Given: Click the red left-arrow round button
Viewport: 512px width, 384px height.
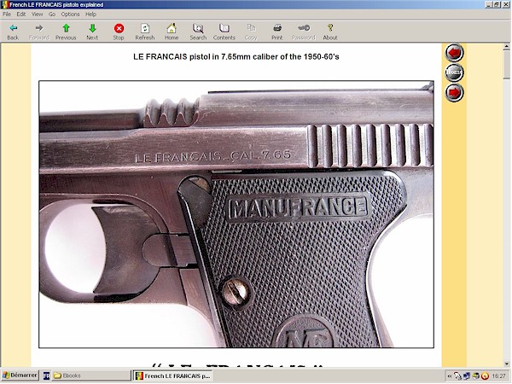Looking at the screenshot, I should tap(454, 52).
